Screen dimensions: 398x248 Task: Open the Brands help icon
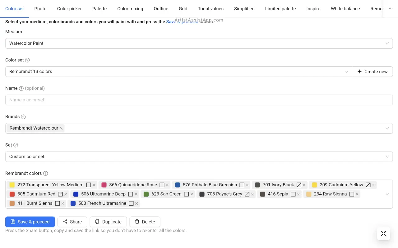[23, 117]
